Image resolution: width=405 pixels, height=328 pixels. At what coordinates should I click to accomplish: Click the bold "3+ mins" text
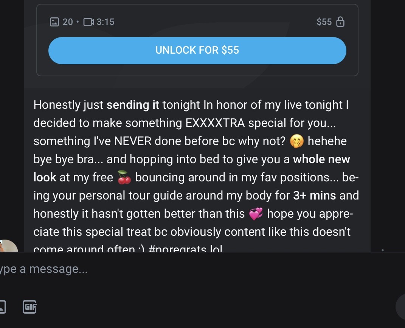[315, 196]
